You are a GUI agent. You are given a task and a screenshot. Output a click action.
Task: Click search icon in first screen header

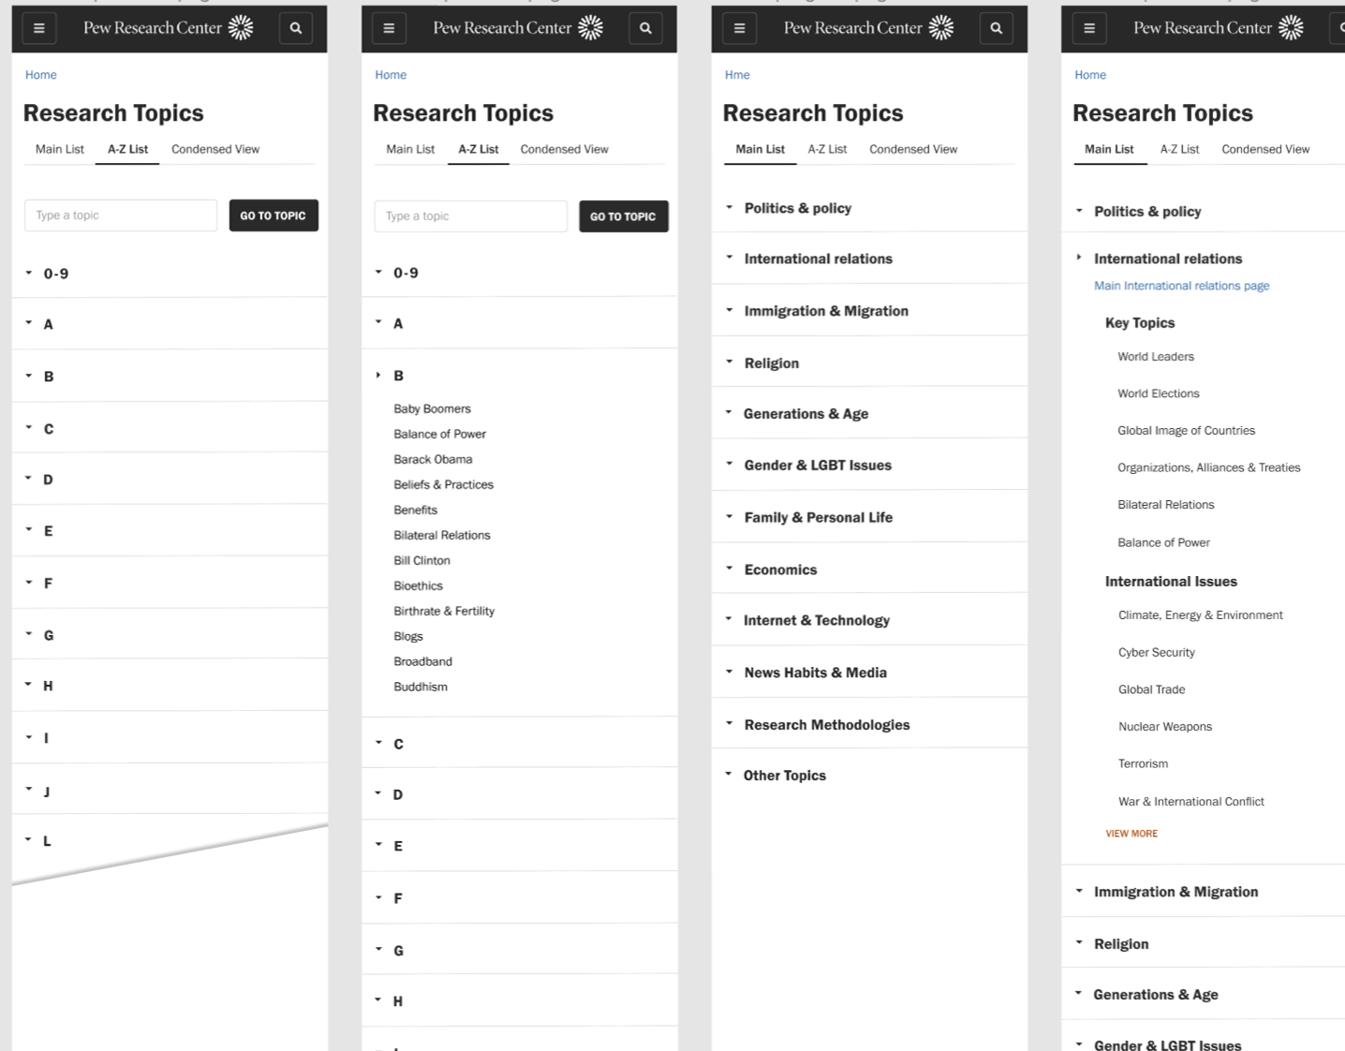(296, 29)
